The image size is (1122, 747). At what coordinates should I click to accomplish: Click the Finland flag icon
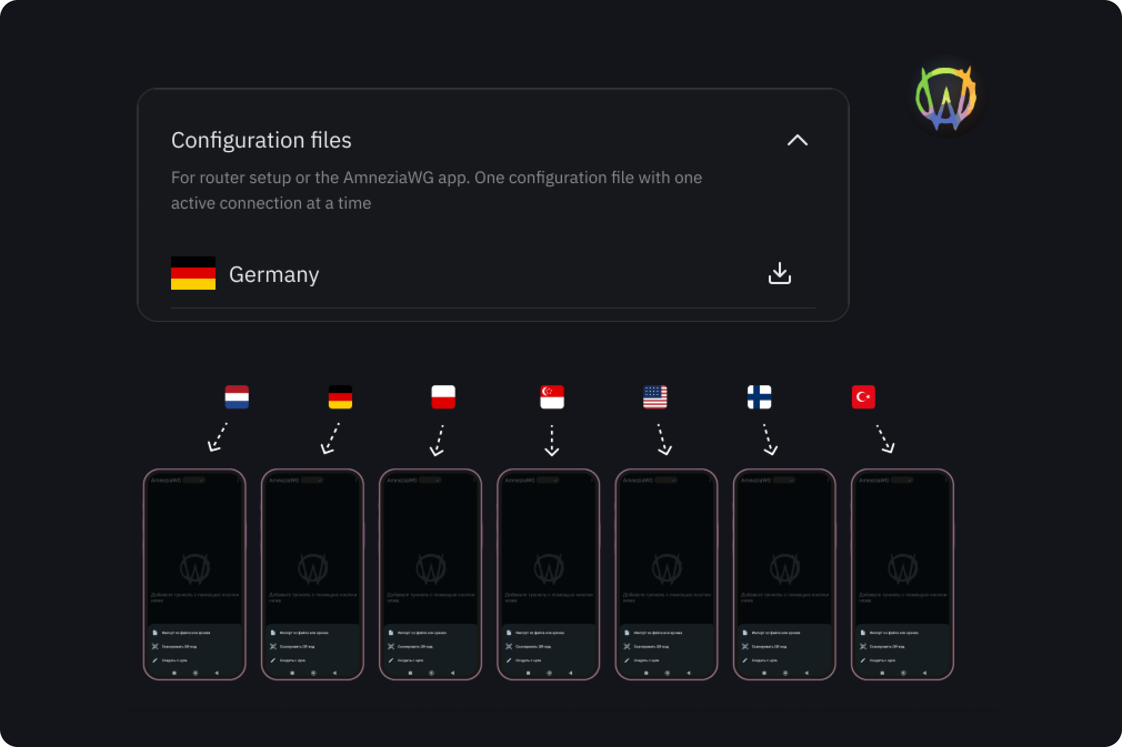pyautogui.click(x=759, y=397)
